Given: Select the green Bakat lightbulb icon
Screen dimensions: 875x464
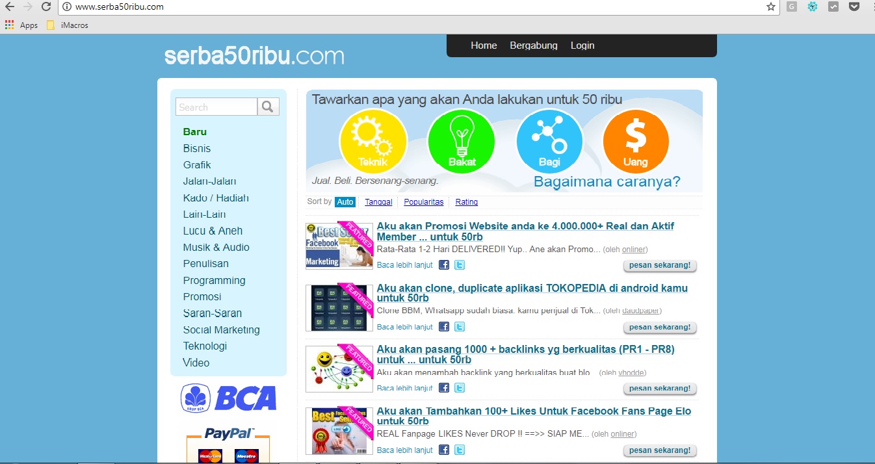Looking at the screenshot, I should pyautogui.click(x=461, y=141).
